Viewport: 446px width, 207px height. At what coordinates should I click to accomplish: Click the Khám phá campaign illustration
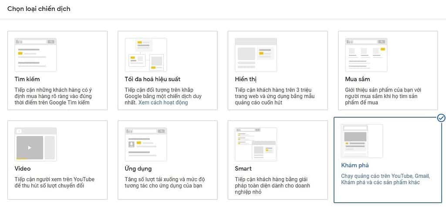362,141
